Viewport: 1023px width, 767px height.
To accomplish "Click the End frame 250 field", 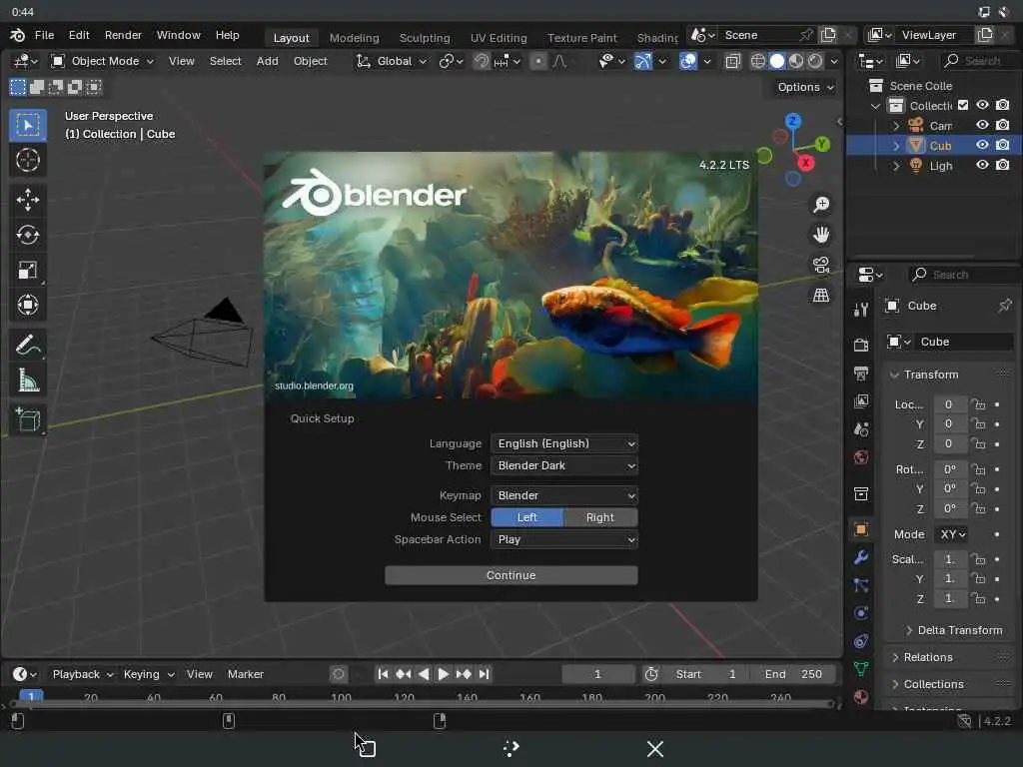I will pos(792,674).
